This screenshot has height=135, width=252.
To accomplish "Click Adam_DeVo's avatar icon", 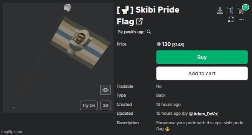I will [191, 114].
